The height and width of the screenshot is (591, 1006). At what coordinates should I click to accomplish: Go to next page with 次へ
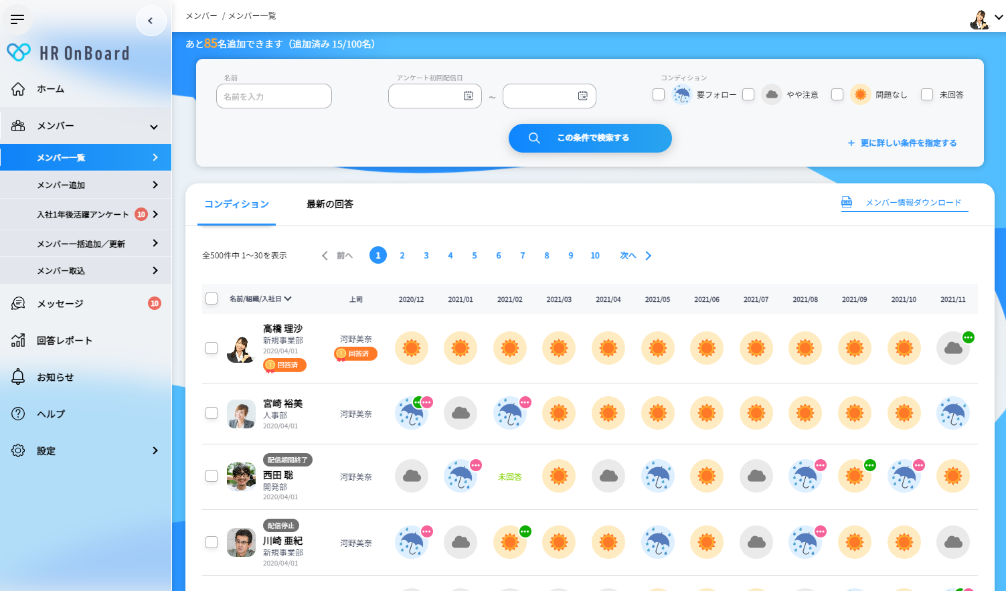636,256
